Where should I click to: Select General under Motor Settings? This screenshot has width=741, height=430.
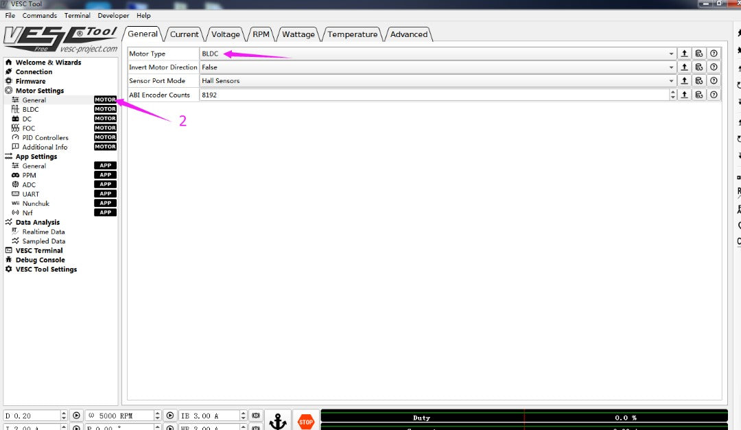point(34,100)
